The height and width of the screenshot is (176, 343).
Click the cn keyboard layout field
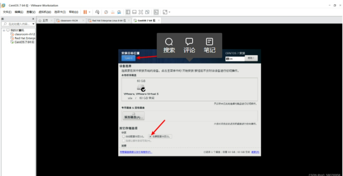point(235,59)
